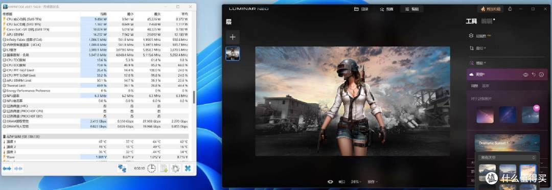Screen dimensions: 552x190
Task: Click the HWiNFO64 title bar app icon
Action: click(5, 7)
